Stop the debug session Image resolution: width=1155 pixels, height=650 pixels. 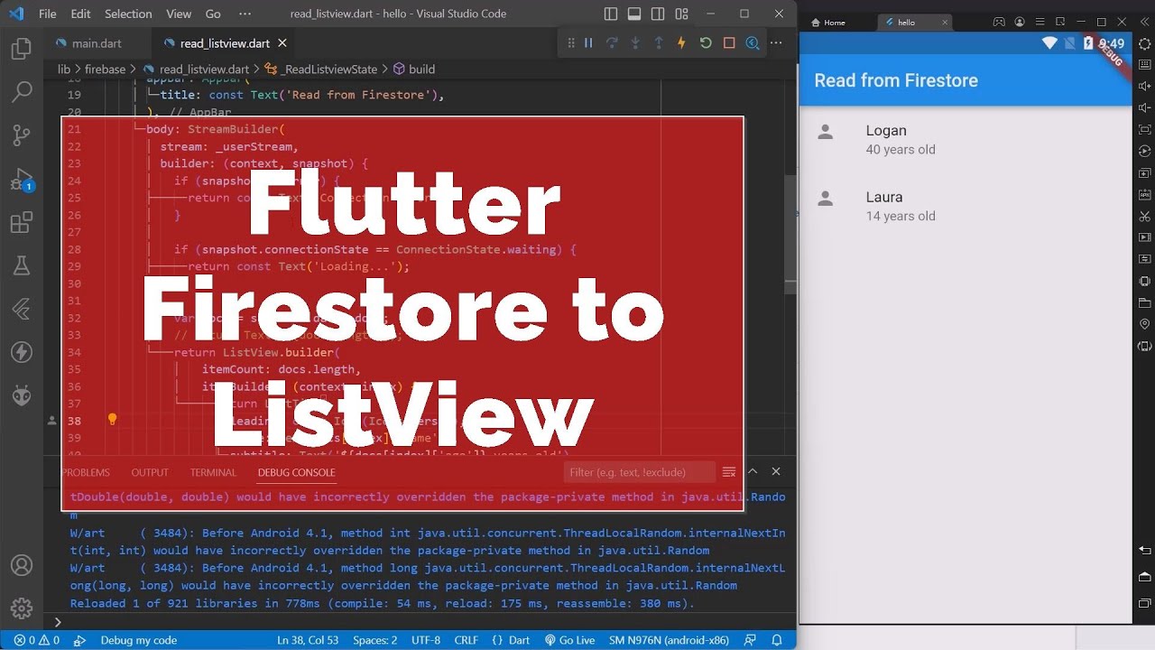pos(729,42)
